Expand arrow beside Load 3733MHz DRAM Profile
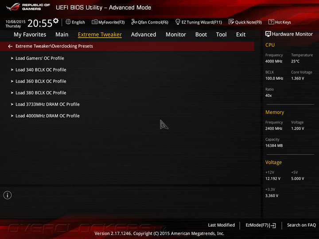 (x=12, y=104)
